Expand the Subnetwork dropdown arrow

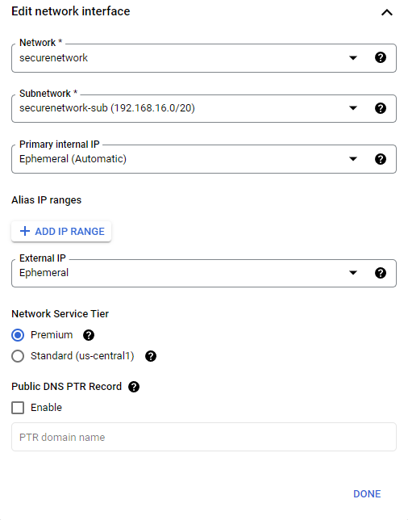[x=353, y=108]
